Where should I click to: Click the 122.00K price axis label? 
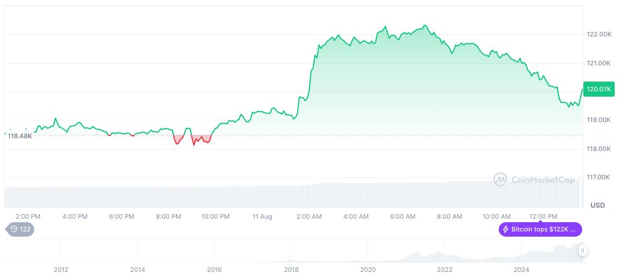point(599,35)
